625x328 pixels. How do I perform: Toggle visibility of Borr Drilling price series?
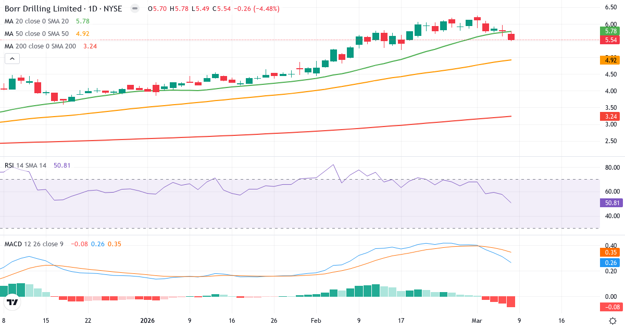pyautogui.click(x=135, y=8)
